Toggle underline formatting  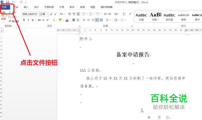pos(33,20)
